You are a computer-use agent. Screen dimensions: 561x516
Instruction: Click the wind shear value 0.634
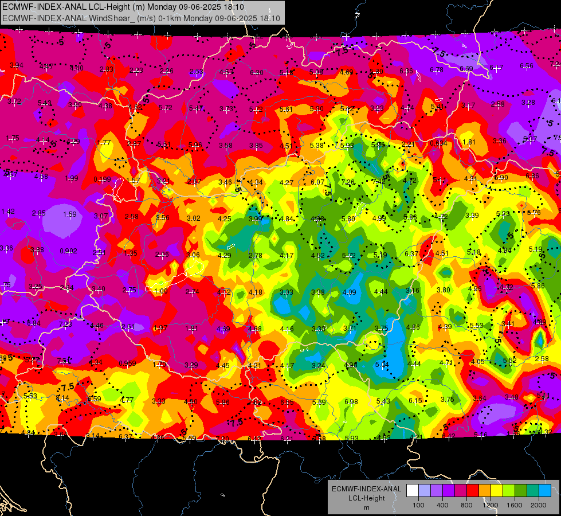438,143
